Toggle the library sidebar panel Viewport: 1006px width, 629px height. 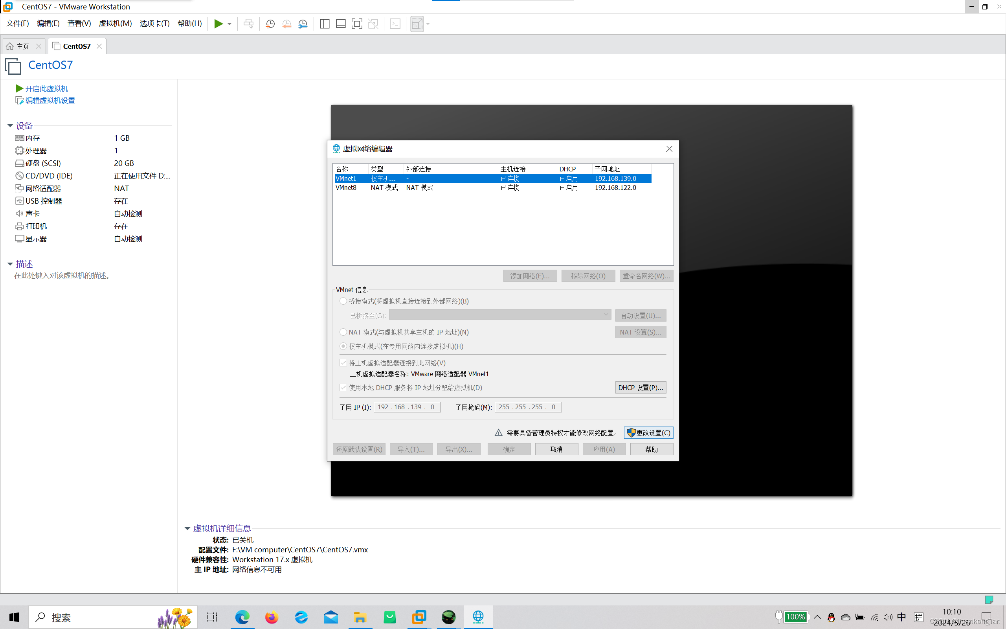324,24
